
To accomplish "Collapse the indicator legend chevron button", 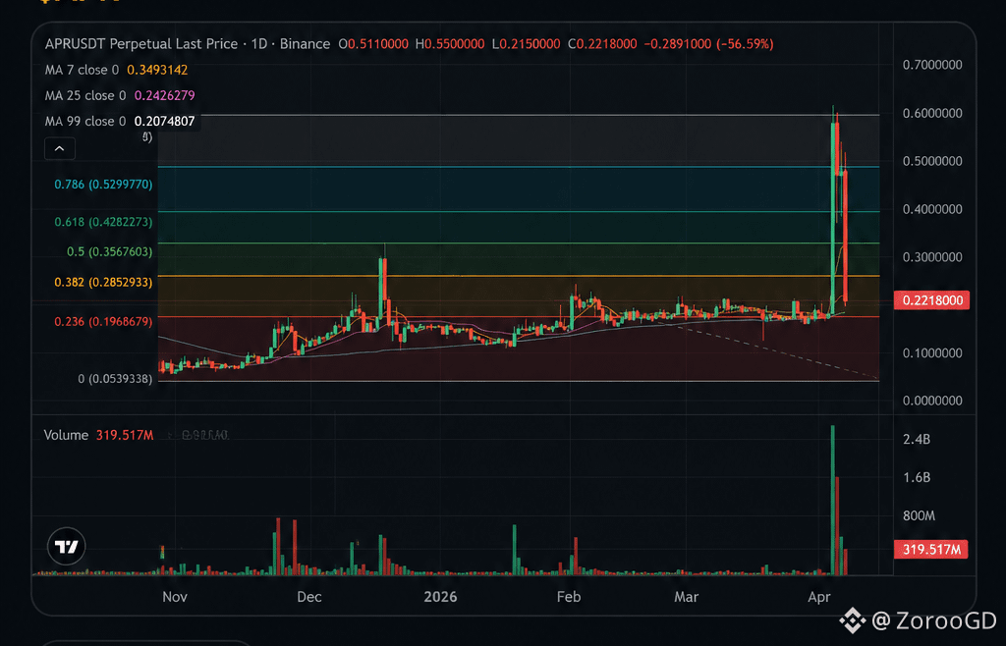I will coord(60,148).
